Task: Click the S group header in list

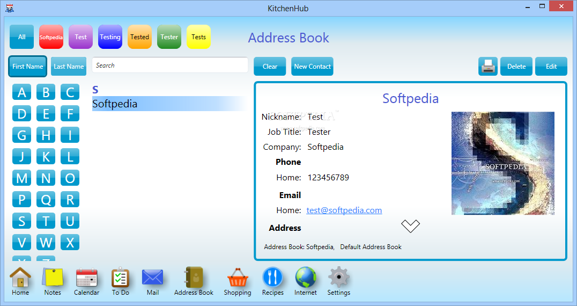Action: 95,90
